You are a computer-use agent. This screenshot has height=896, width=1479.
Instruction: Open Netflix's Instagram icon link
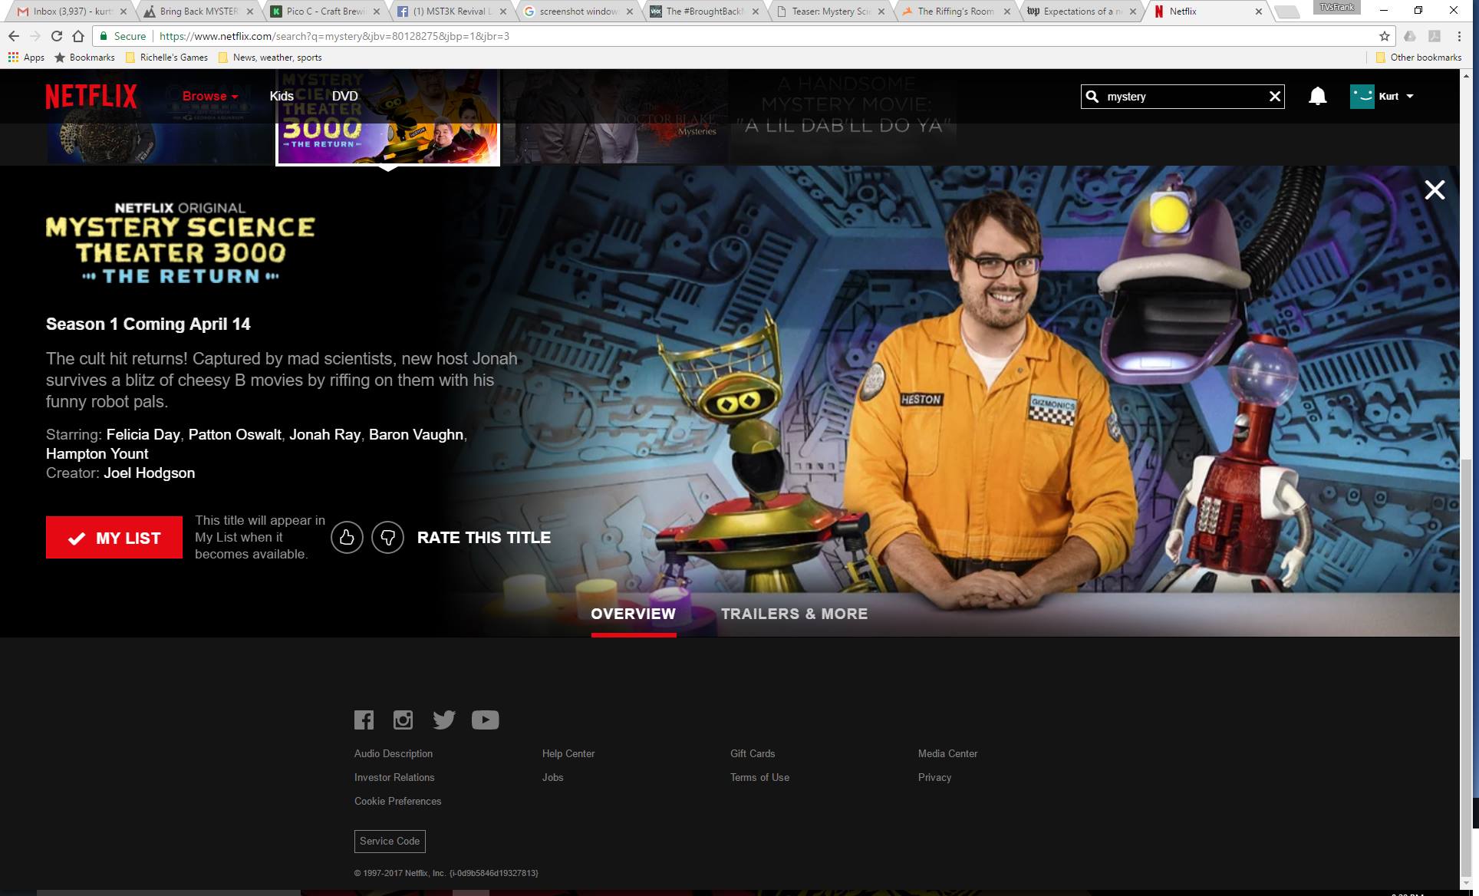pos(403,720)
